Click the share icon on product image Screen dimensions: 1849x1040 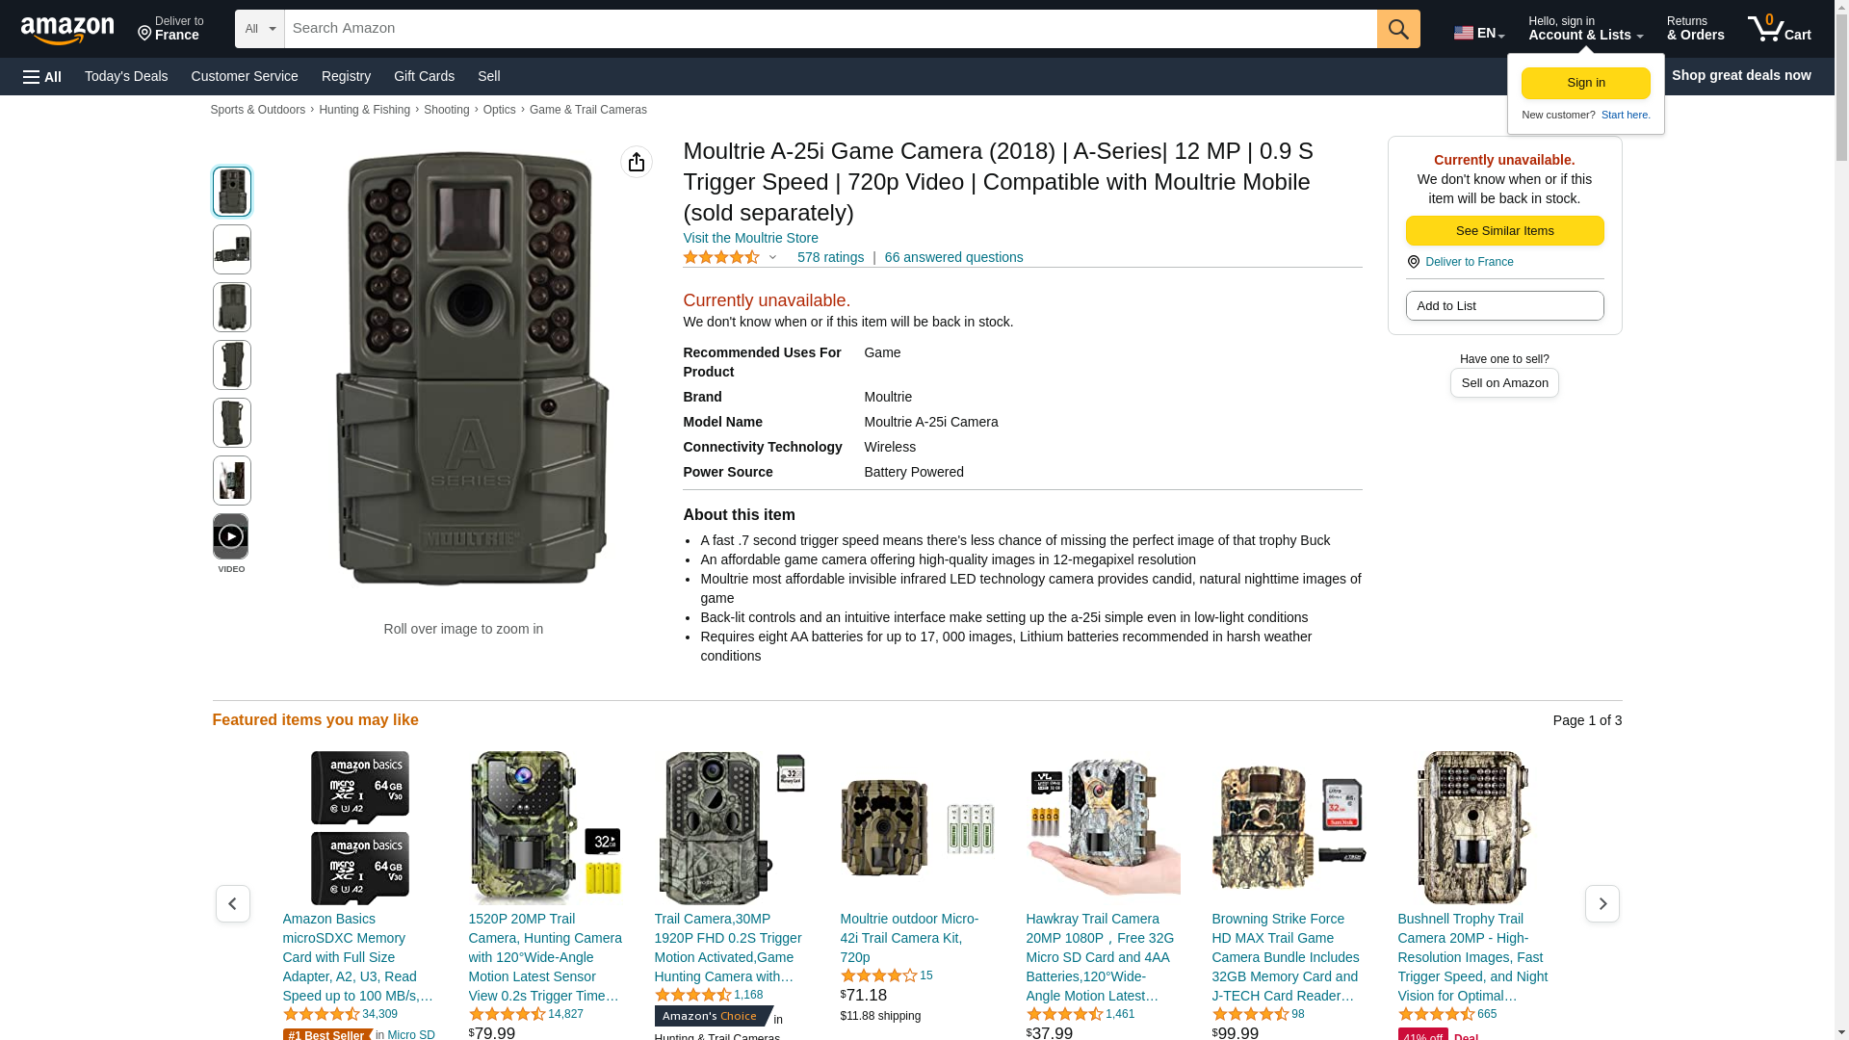[637, 162]
